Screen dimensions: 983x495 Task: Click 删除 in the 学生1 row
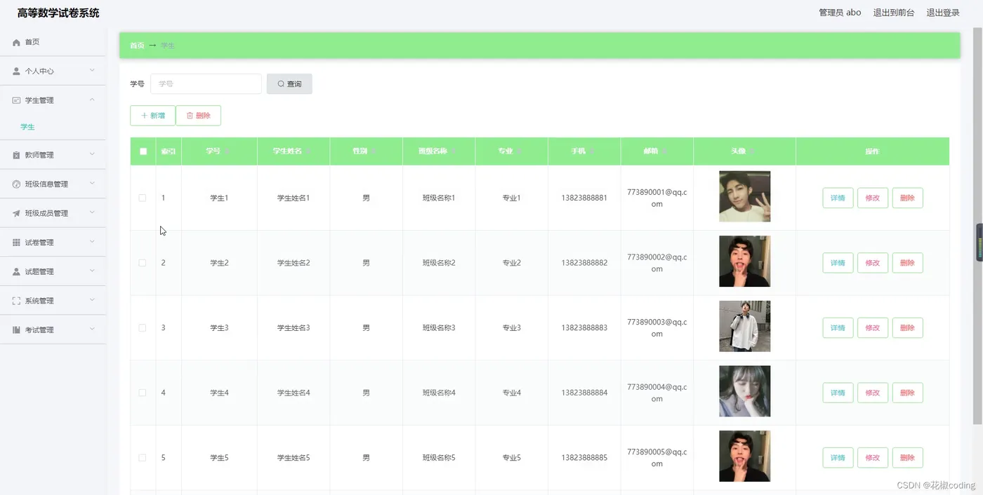(907, 198)
